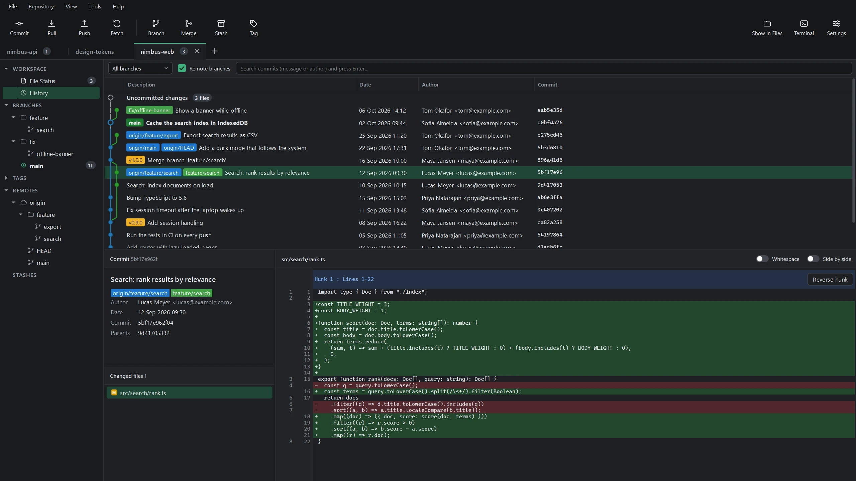Enable Side by side diff view
Image resolution: width=856 pixels, height=481 pixels.
coord(813,259)
